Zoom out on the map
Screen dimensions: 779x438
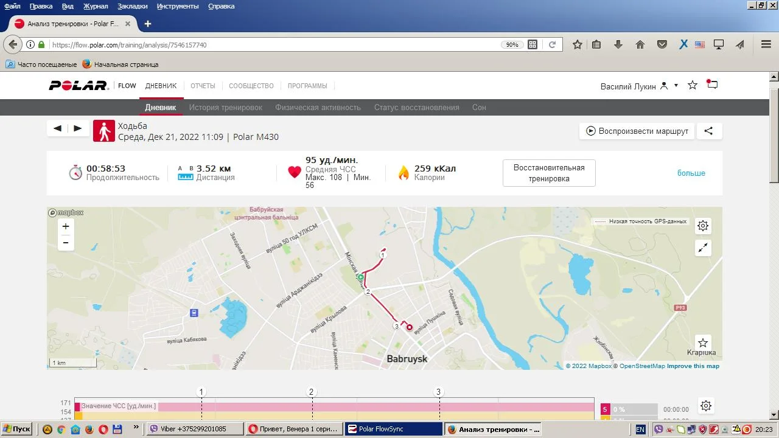[x=66, y=243]
